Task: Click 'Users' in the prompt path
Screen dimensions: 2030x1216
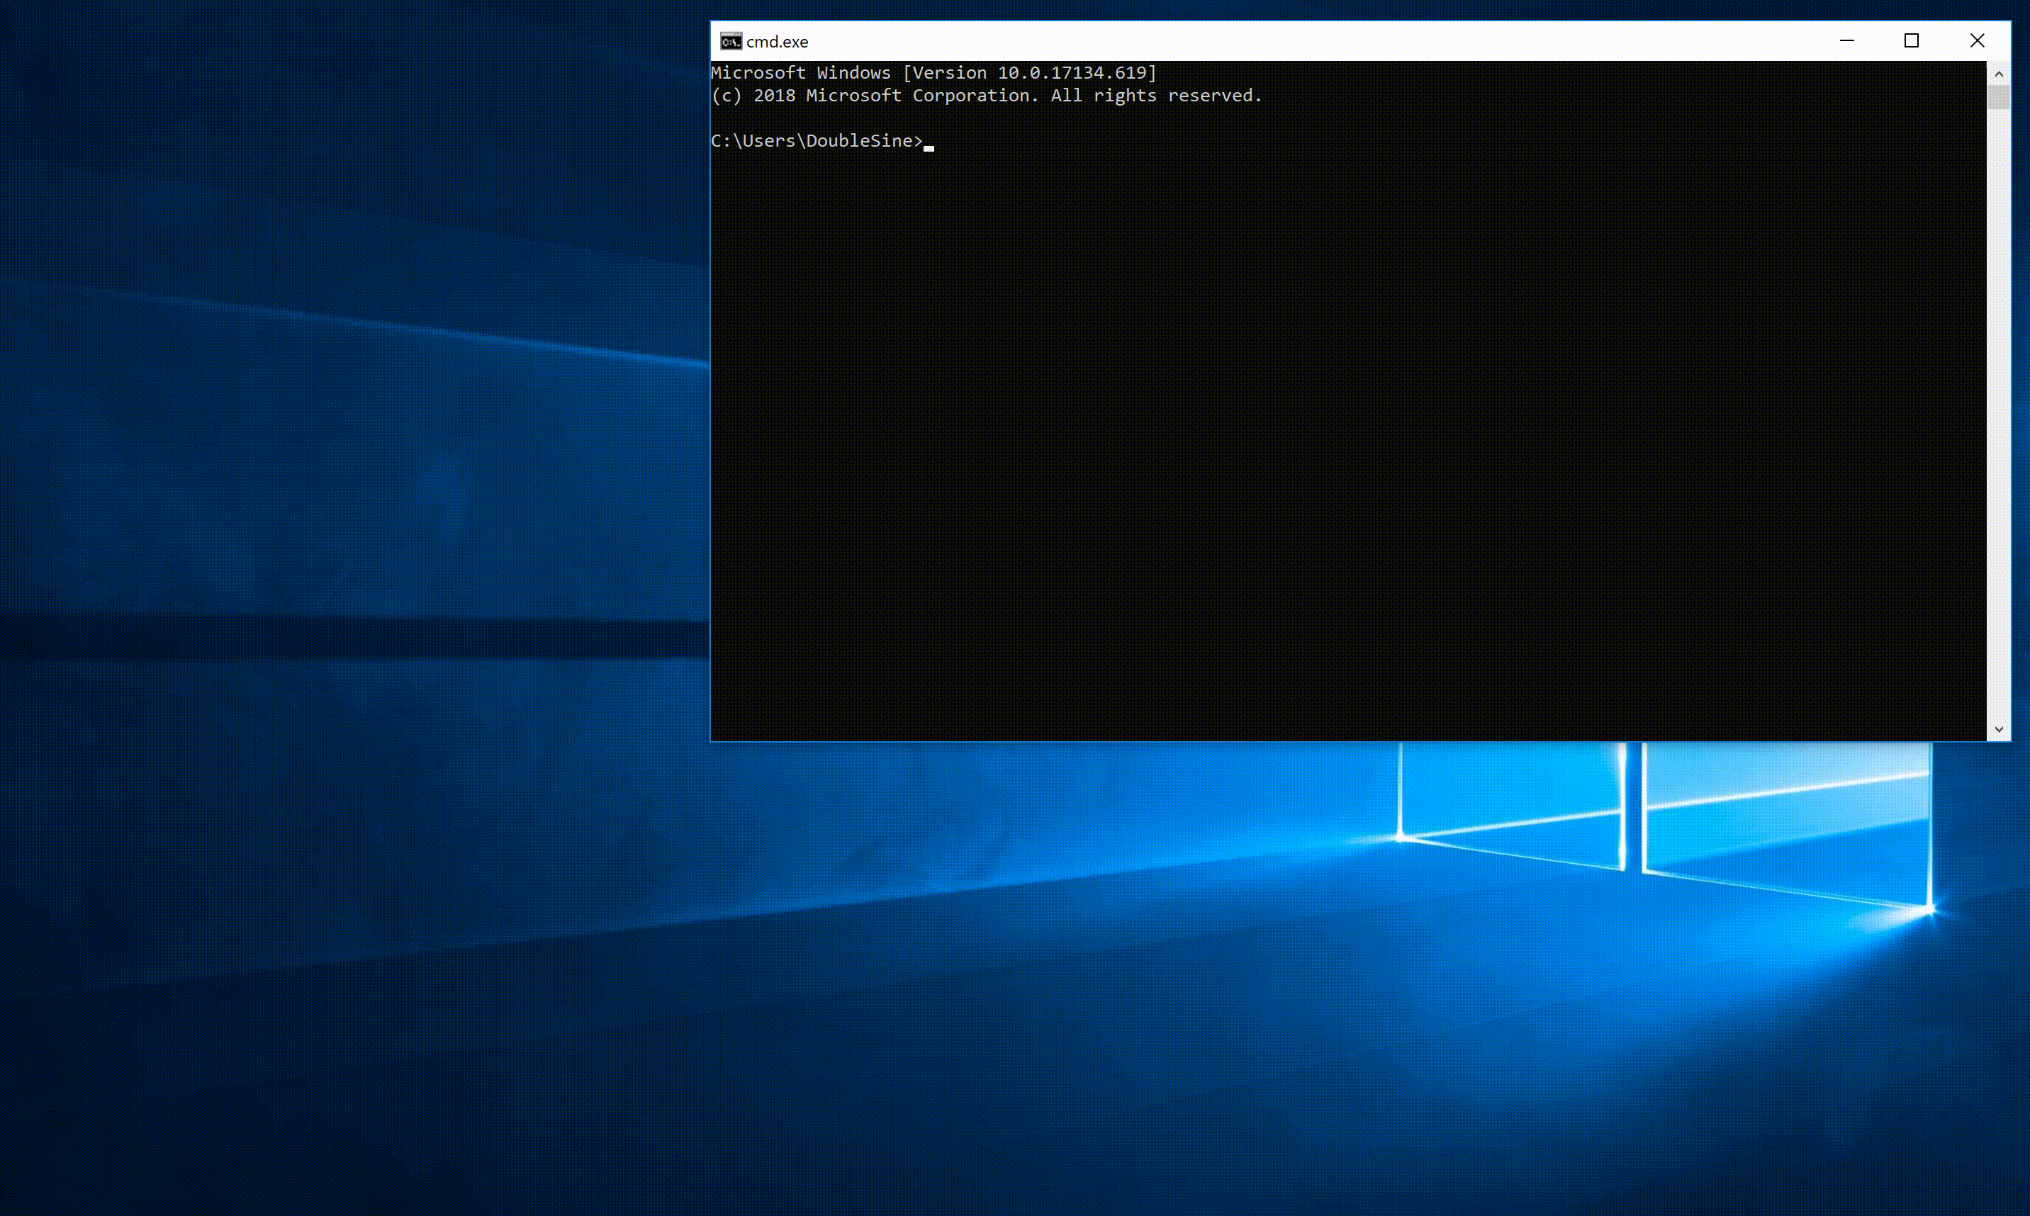Action: pyautogui.click(x=769, y=141)
